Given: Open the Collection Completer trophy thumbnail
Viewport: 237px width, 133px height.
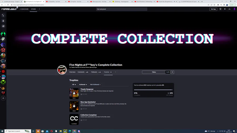Looking at the screenshot, I should click(74, 119).
